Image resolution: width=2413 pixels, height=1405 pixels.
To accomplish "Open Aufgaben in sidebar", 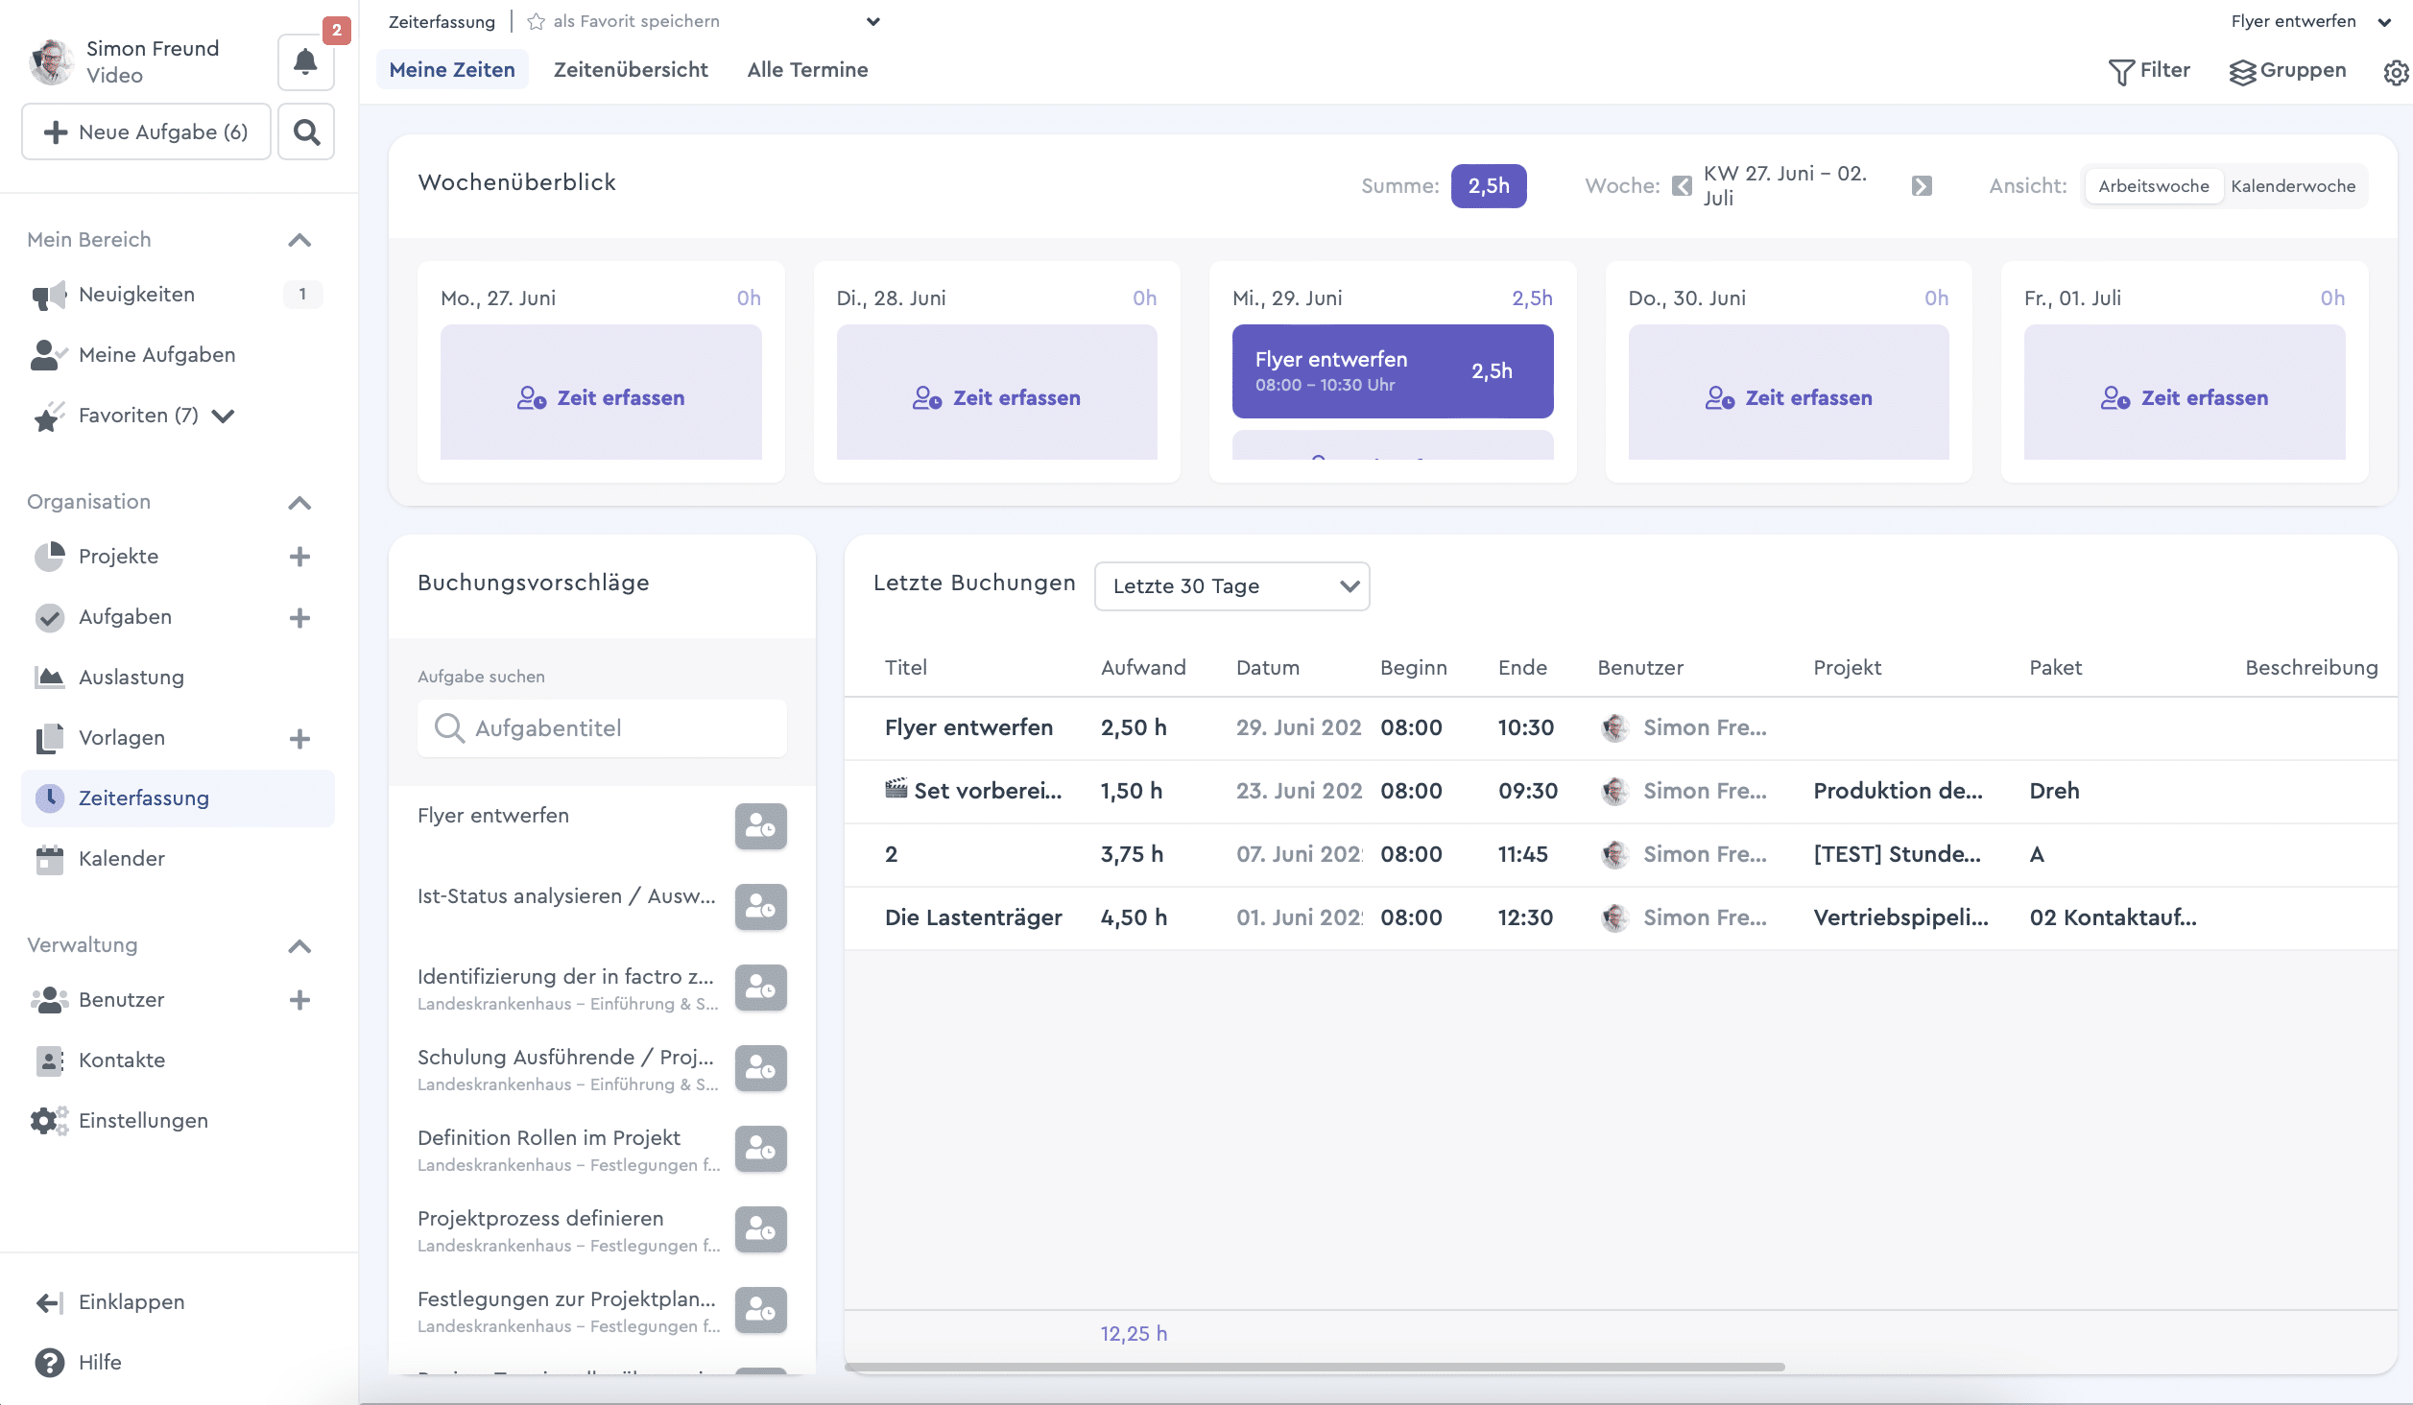I will point(125,617).
